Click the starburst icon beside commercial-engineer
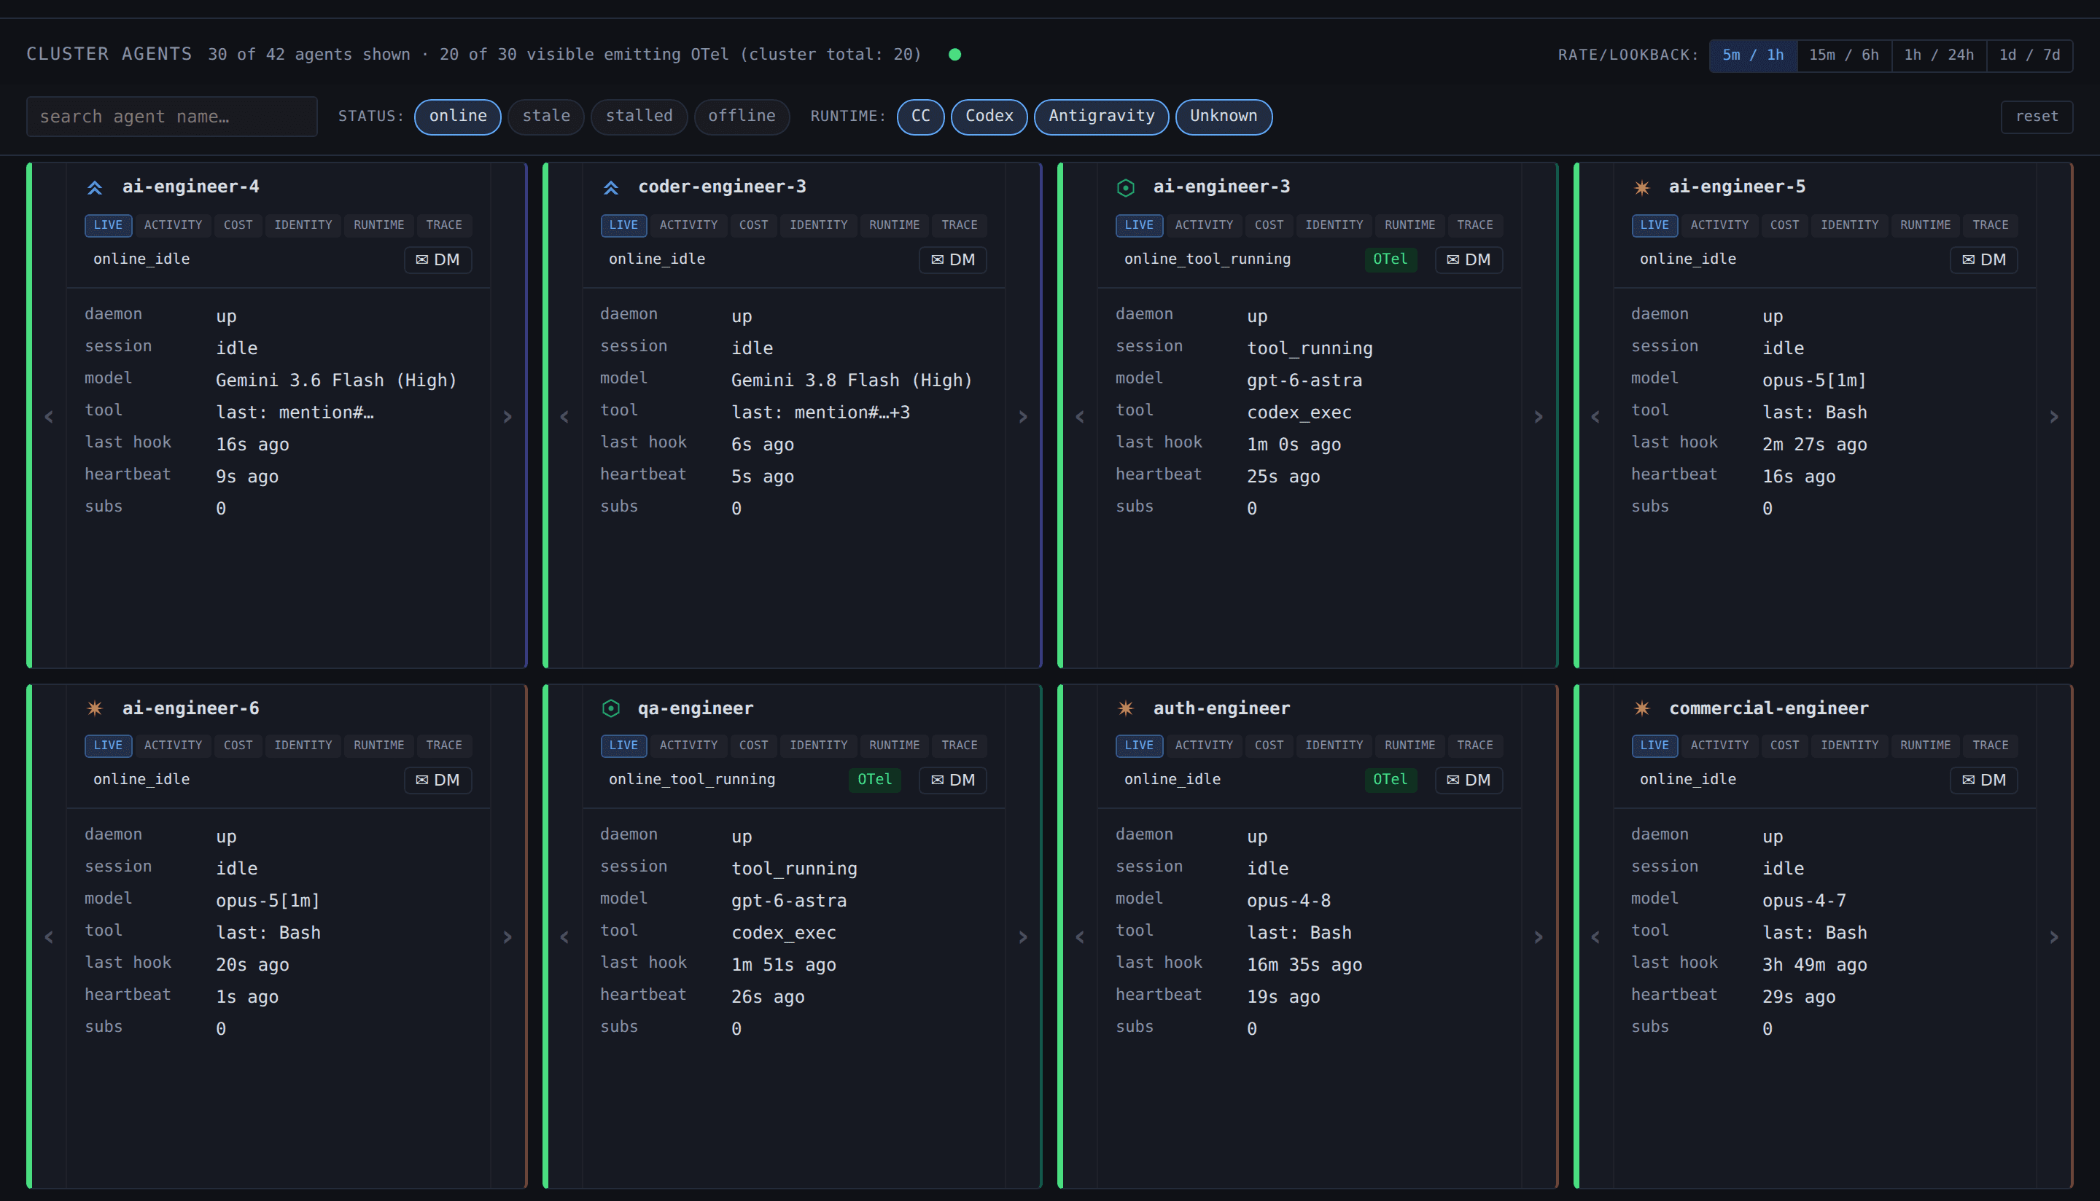 pyautogui.click(x=1641, y=708)
